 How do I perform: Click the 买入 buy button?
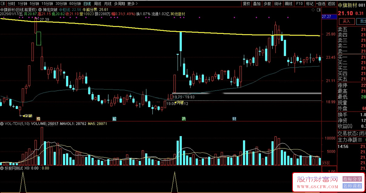coord(346,21)
